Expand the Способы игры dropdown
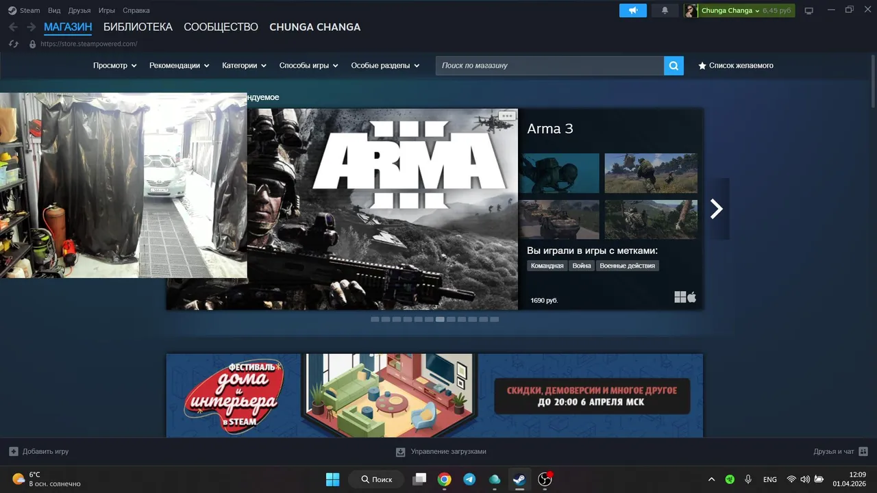 tap(309, 66)
